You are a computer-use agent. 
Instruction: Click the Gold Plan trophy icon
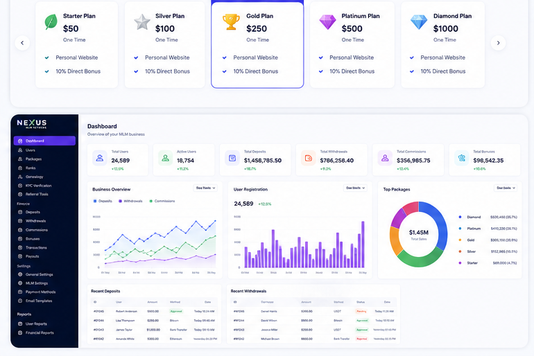tap(231, 22)
